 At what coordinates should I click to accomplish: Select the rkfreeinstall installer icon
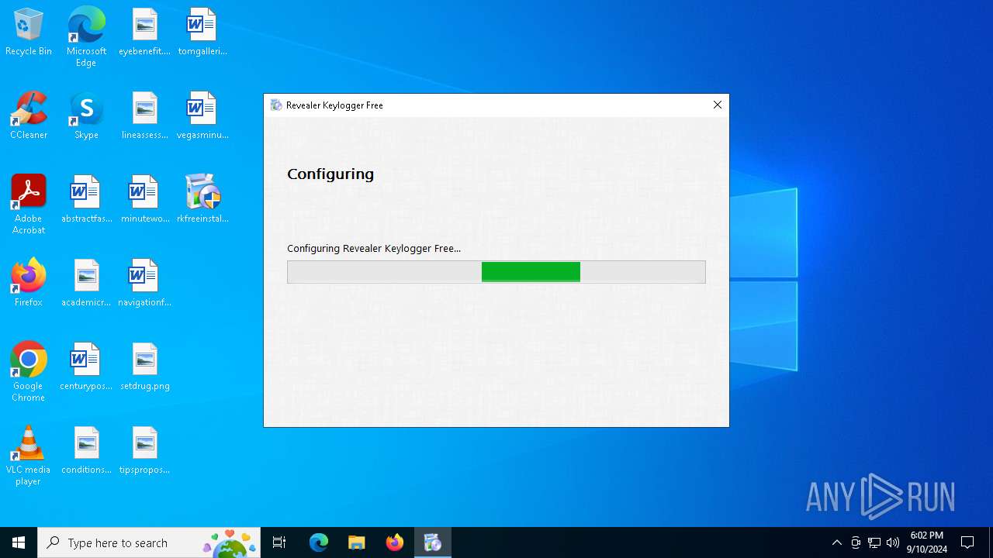coord(202,200)
